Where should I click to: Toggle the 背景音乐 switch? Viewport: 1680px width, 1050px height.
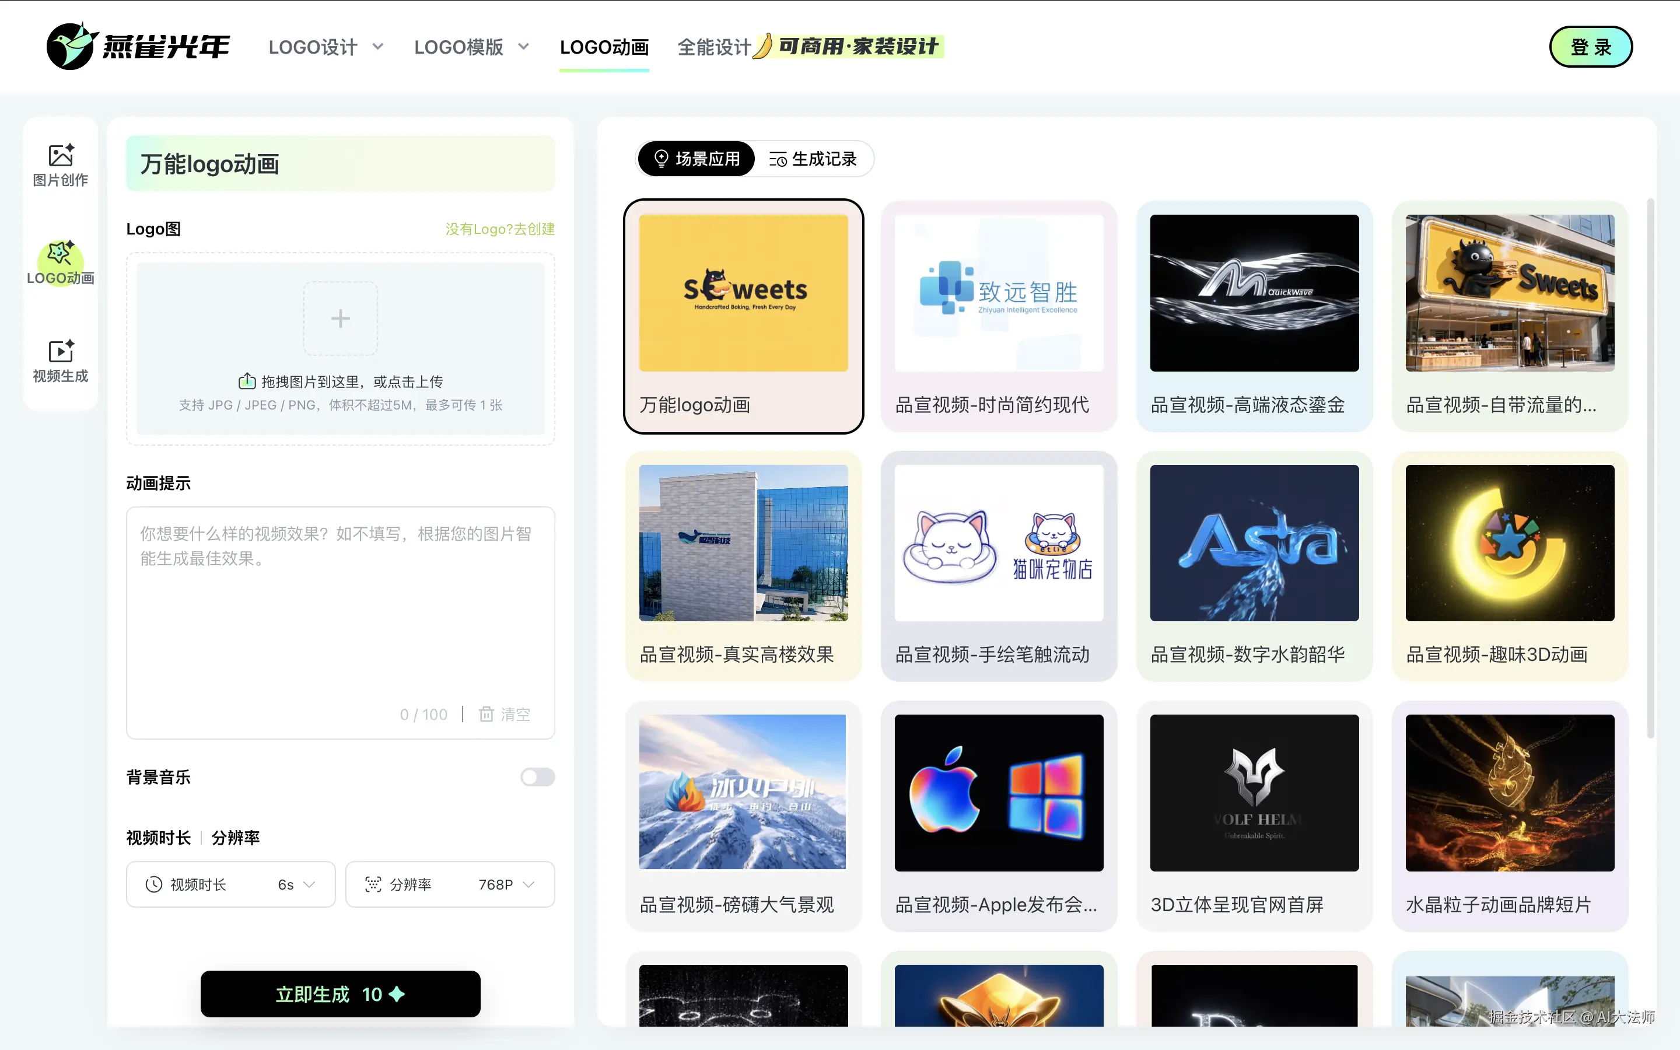coord(537,776)
